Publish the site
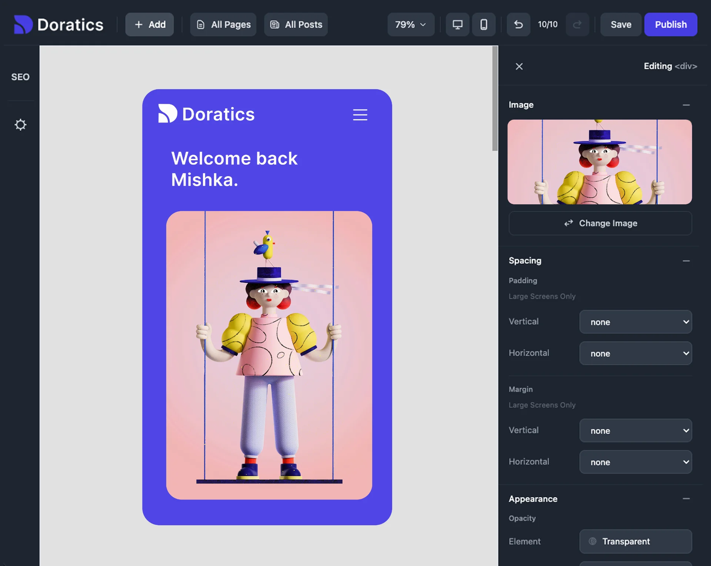 coord(671,24)
